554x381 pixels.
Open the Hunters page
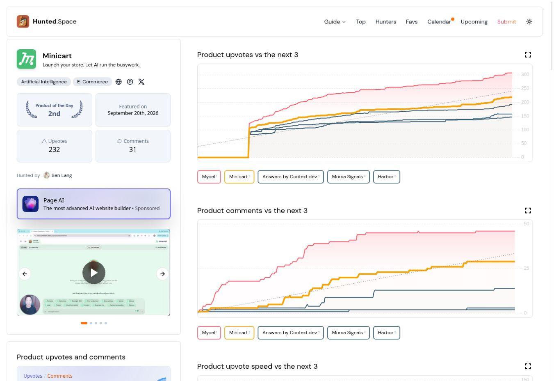[386, 22]
